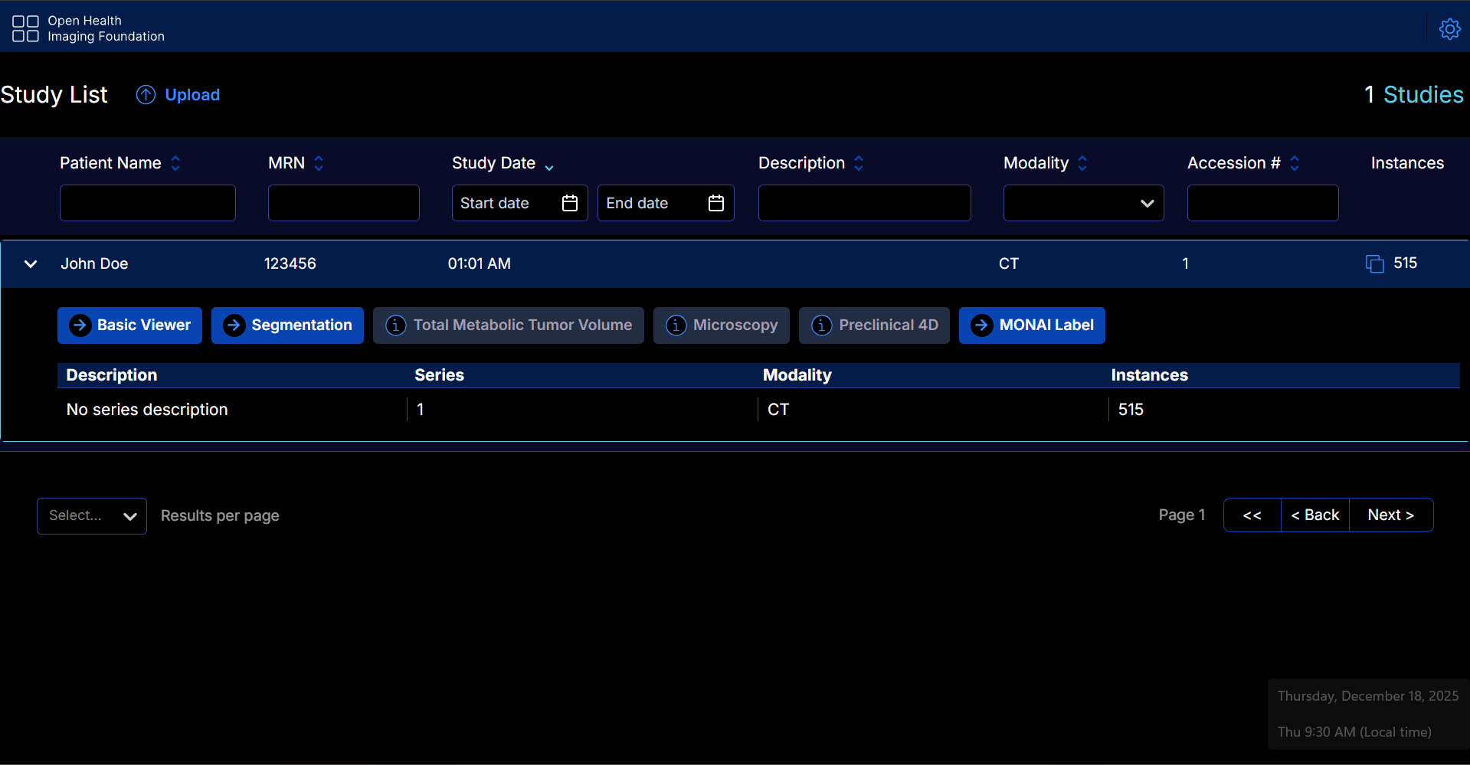Click the Thursday, December 18, 2025 date

click(x=1368, y=696)
